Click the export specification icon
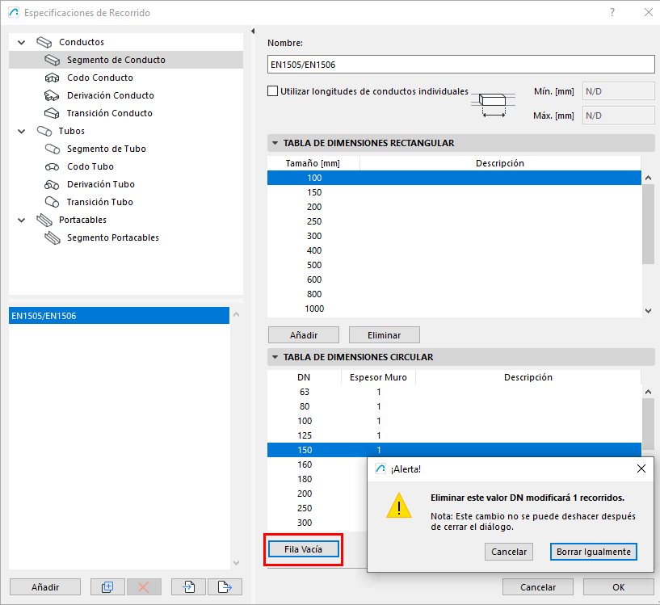 (x=225, y=587)
